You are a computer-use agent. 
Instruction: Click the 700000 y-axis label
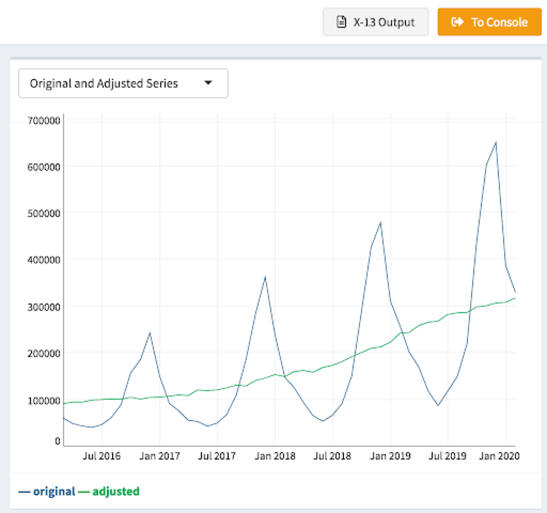click(x=45, y=121)
